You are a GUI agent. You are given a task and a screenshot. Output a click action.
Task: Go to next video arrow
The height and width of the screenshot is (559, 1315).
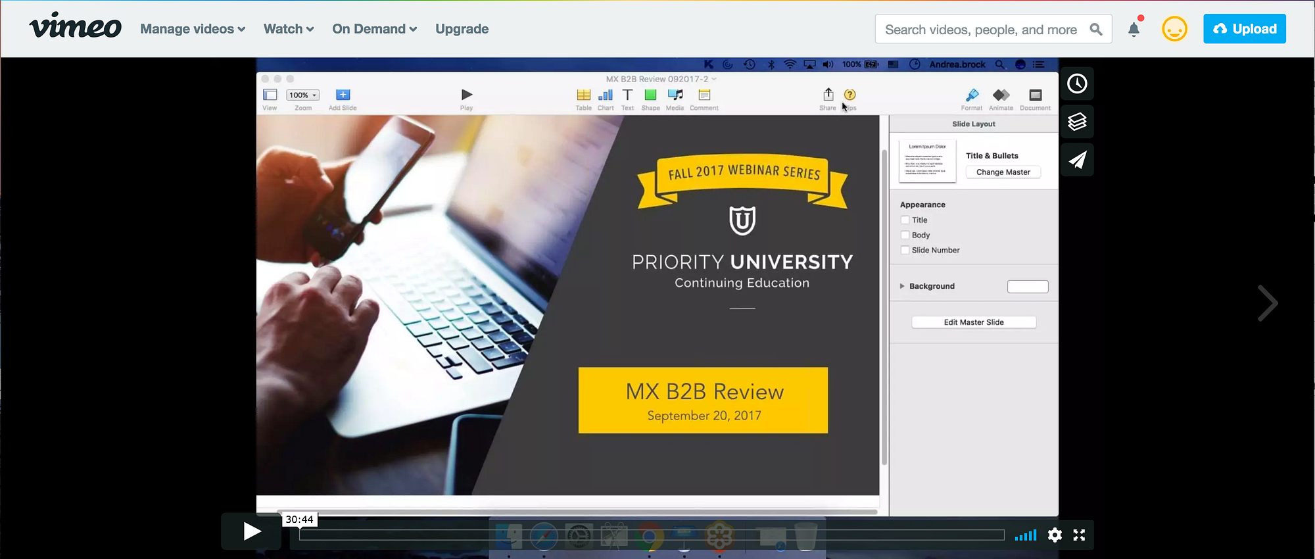point(1268,303)
